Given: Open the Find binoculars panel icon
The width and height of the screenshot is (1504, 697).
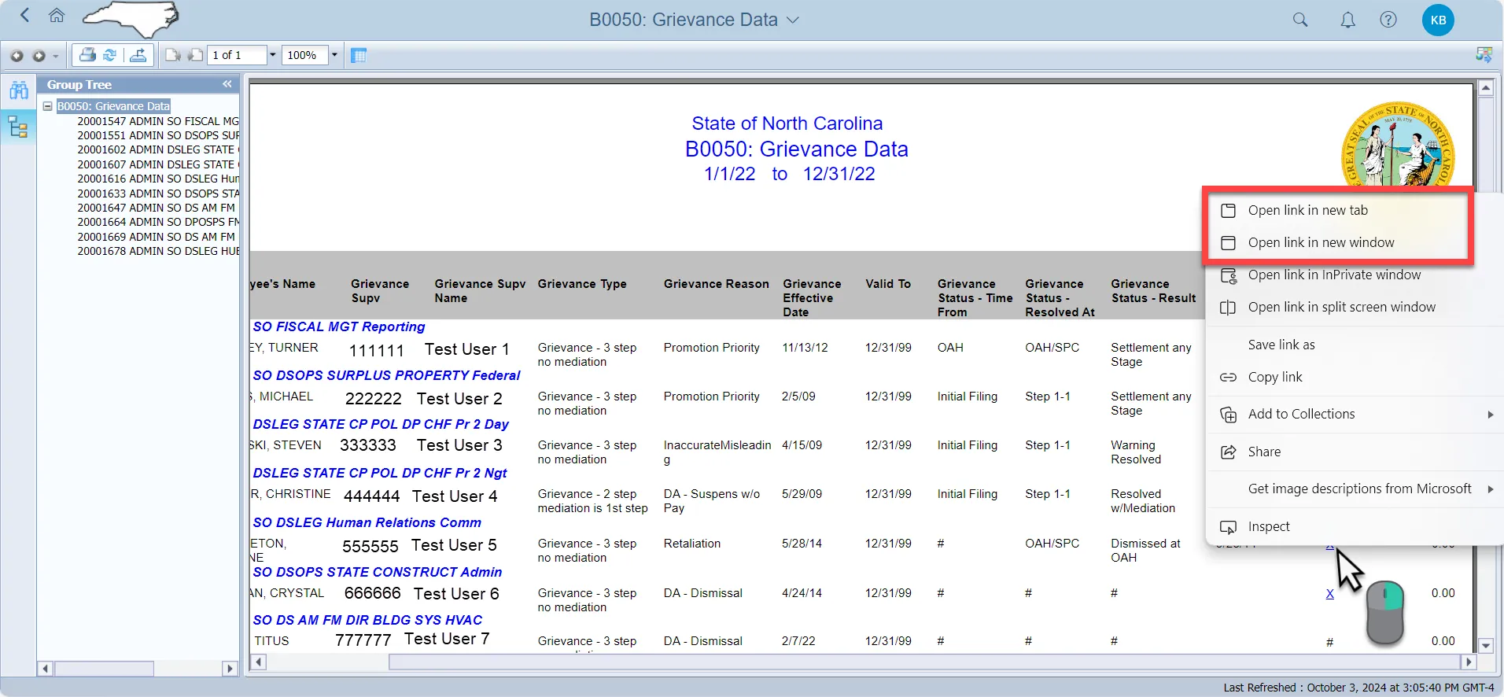Looking at the screenshot, I should point(19,90).
